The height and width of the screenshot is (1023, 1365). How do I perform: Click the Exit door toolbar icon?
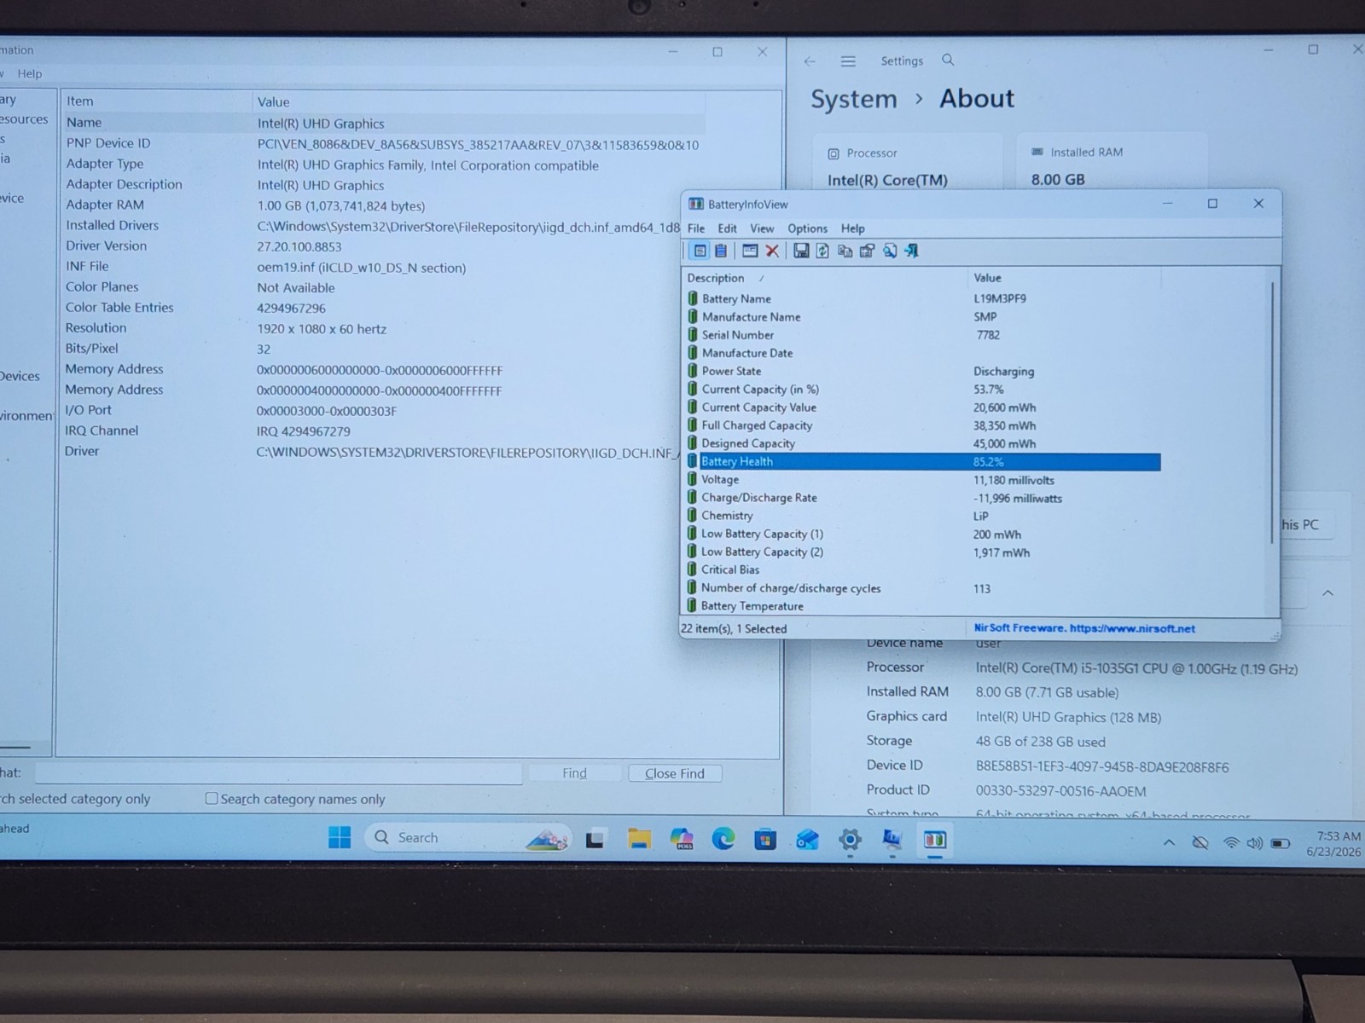click(x=911, y=251)
